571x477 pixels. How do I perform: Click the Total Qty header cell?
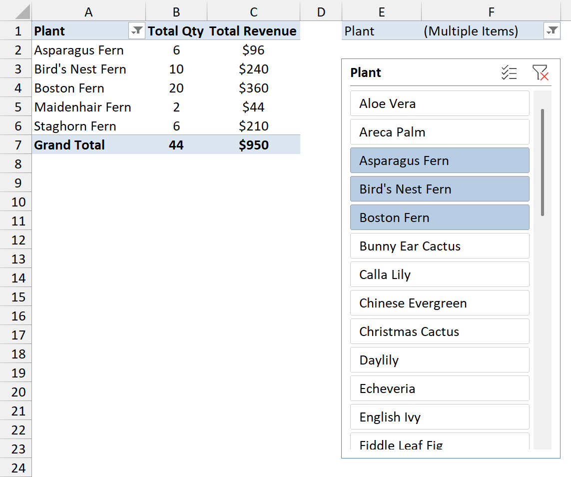(176, 30)
